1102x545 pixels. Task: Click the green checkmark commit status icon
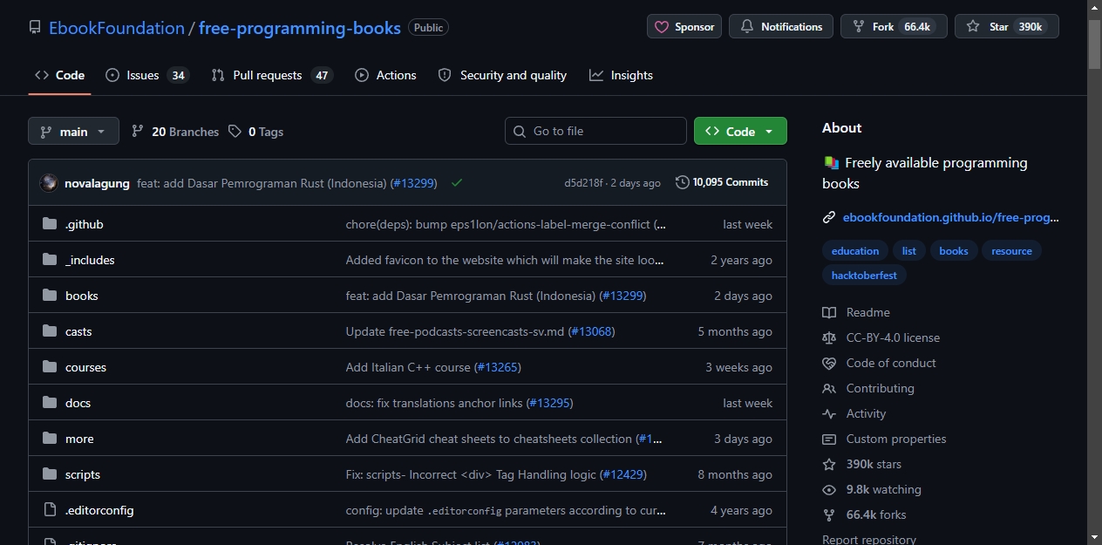457,183
